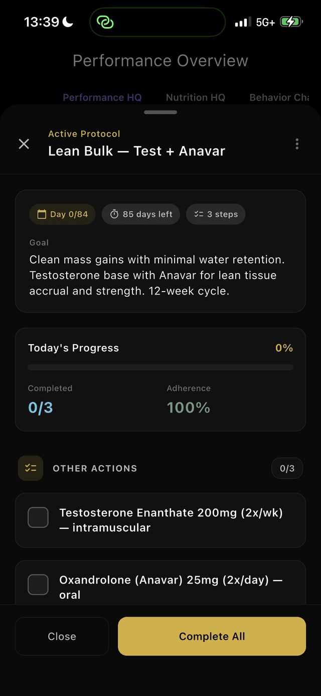Switch to the Nutrition HQ tab
The width and height of the screenshot is (321, 696).
click(195, 97)
